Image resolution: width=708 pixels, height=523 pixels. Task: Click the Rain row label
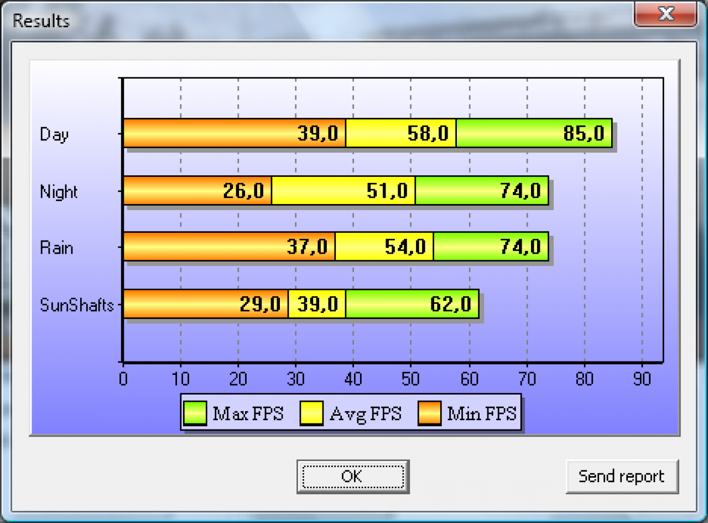(56, 247)
